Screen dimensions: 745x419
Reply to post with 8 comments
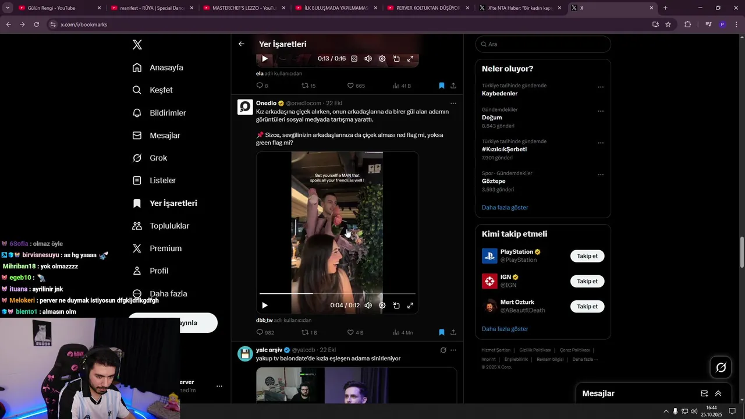click(x=262, y=86)
